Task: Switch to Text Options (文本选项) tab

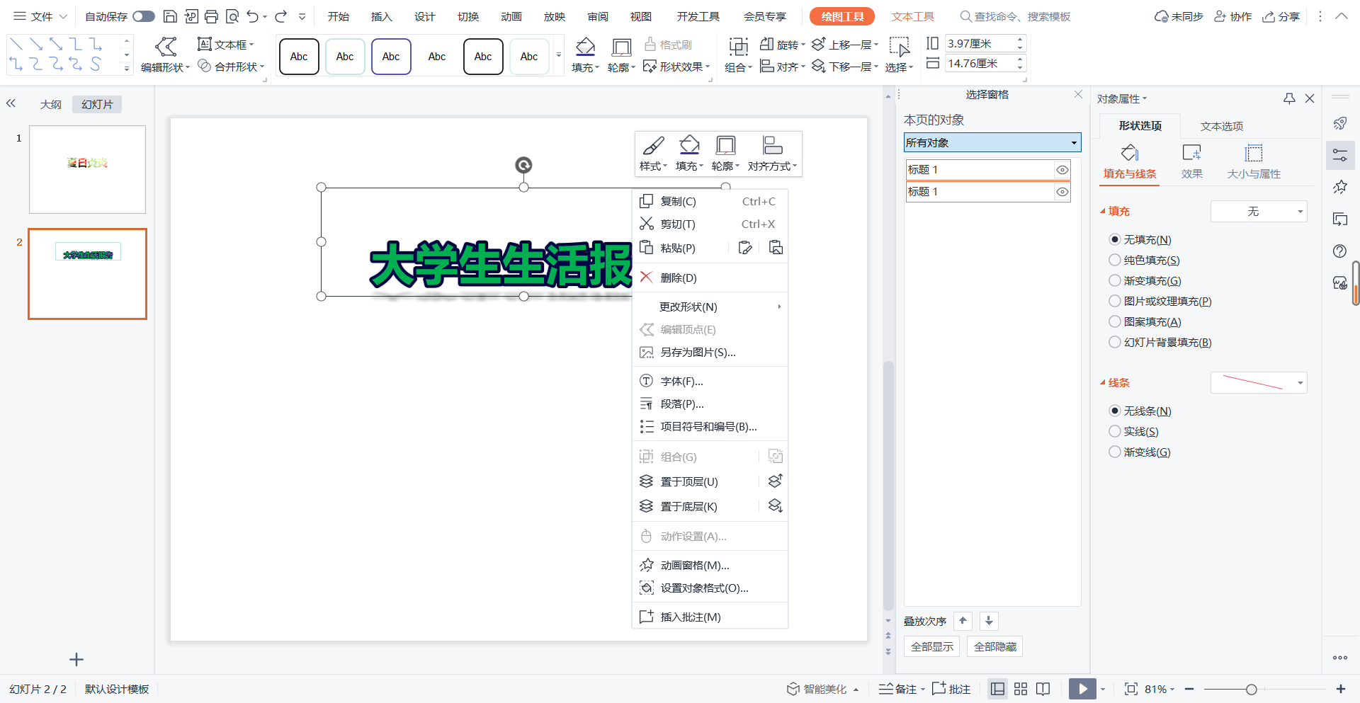Action: pyautogui.click(x=1221, y=126)
